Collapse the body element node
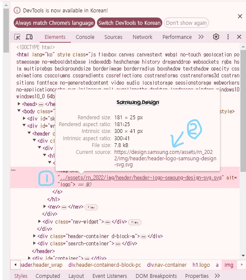Viewport: 246px width, 280px height. [19, 111]
